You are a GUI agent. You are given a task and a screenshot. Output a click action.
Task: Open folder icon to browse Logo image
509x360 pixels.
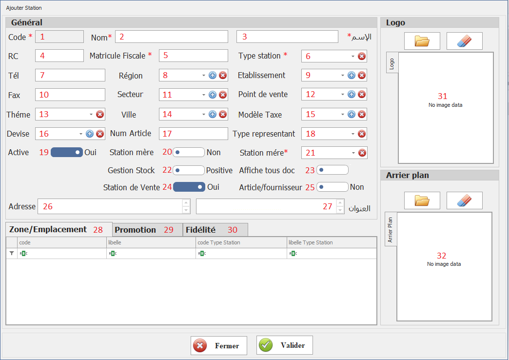[x=422, y=41]
